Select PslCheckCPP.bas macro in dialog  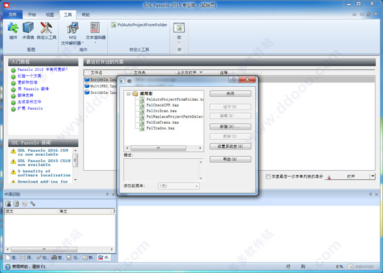[162, 105]
